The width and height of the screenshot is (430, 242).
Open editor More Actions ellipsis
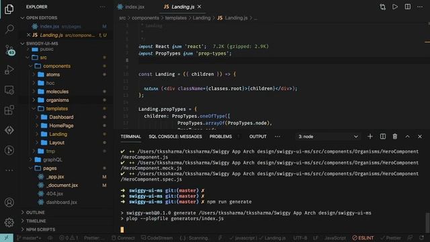(420, 7)
